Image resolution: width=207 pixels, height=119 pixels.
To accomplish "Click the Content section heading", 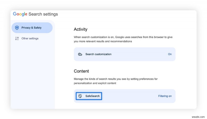I will [x=81, y=71].
